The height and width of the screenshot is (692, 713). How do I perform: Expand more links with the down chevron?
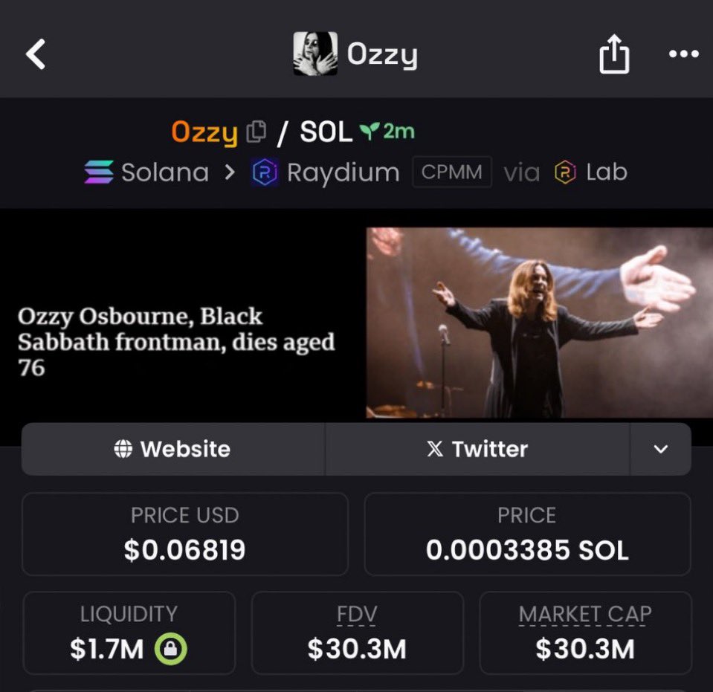tap(661, 449)
